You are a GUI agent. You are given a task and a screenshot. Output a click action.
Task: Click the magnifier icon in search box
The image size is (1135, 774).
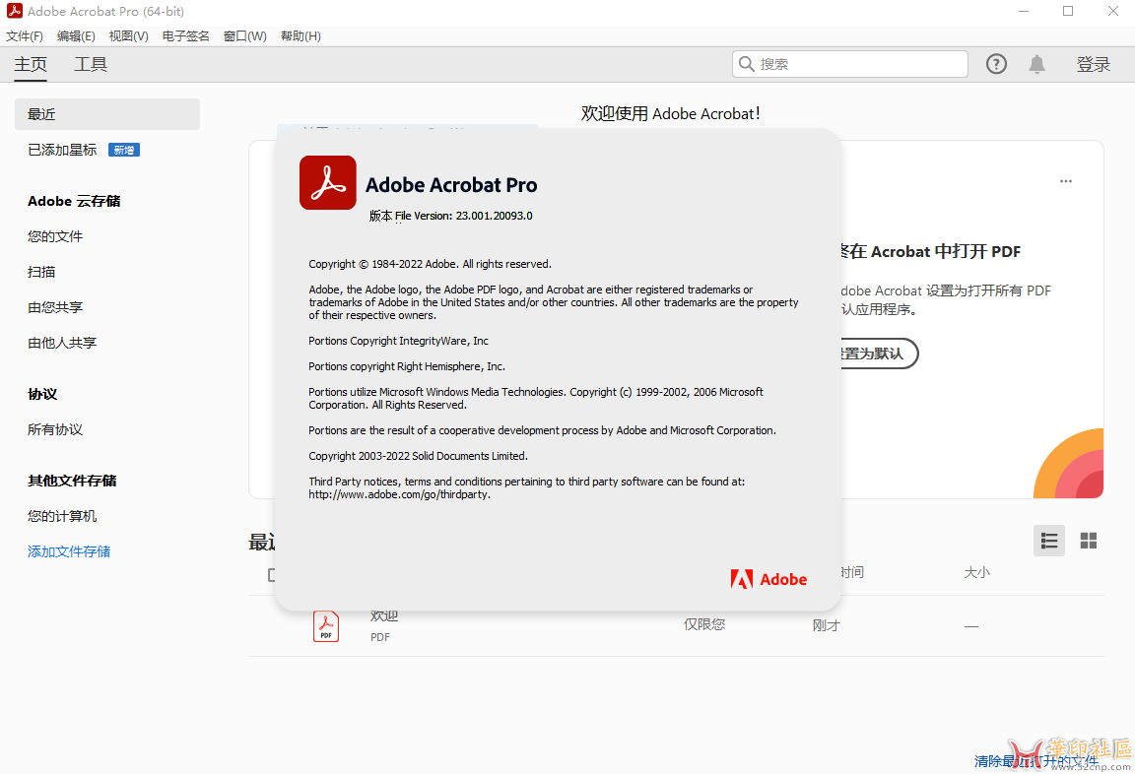point(746,64)
